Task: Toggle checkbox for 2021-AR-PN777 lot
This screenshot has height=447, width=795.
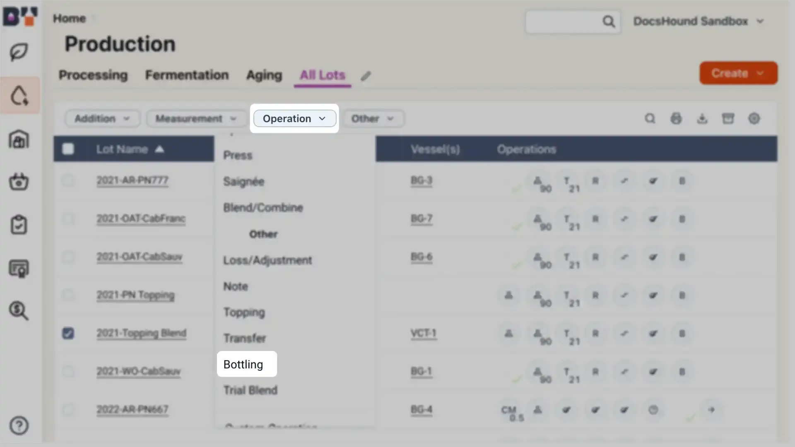Action: click(x=68, y=180)
